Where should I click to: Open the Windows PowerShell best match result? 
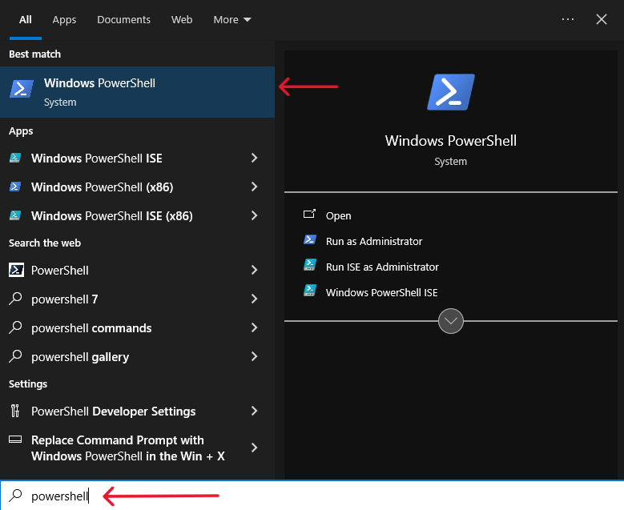coord(137,92)
